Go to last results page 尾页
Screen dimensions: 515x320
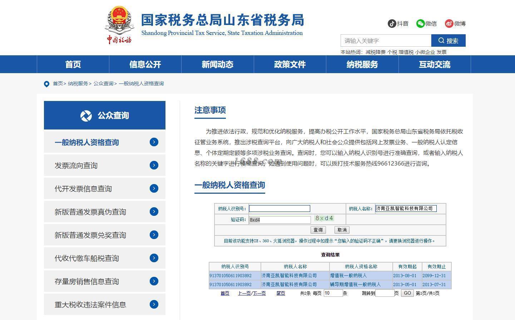click(281, 293)
